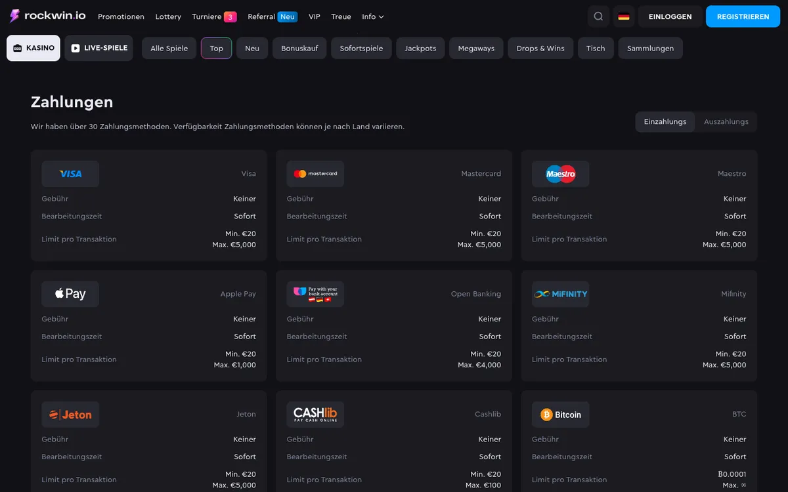788x492 pixels.
Task: Click the 'Mastercard' card name label
Action: click(481, 174)
